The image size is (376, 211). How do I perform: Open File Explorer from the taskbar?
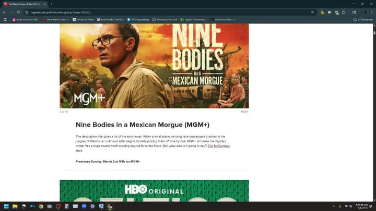tap(15, 206)
